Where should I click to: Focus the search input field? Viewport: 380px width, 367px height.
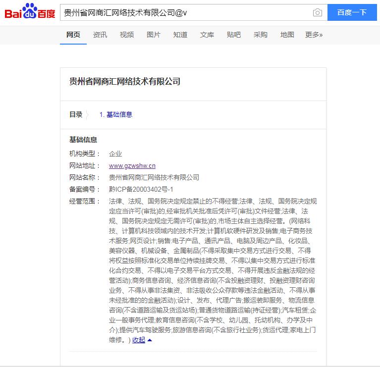[x=183, y=13]
